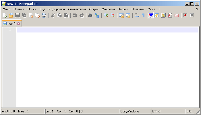Maximize the Notepad++ window
201x115 pixels.
point(192,4)
